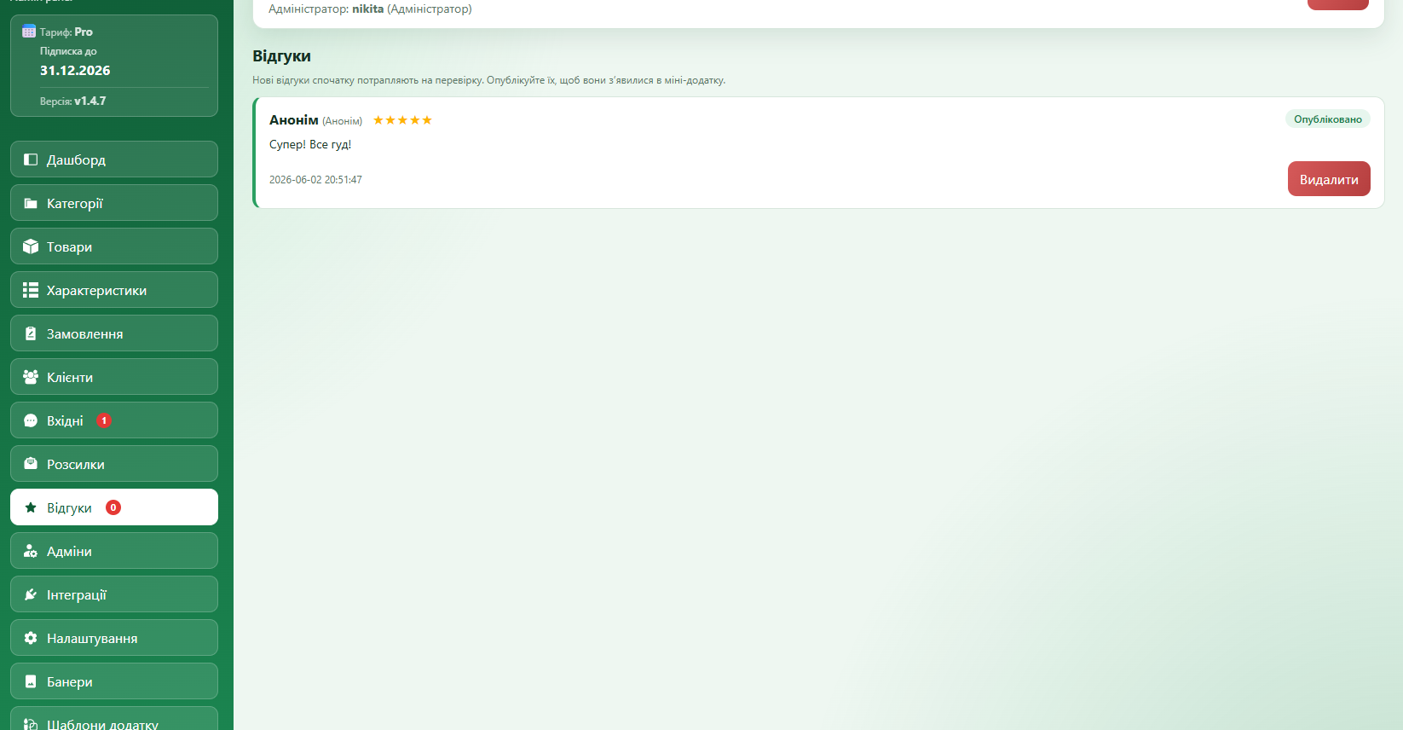This screenshot has height=730, width=1403.
Task: Click the Характеристики list icon
Action: pyautogui.click(x=31, y=290)
